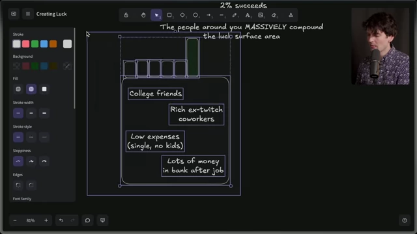The height and width of the screenshot is (234, 417).
Task: Select the "Lots of money in bank" box
Action: pos(194,166)
